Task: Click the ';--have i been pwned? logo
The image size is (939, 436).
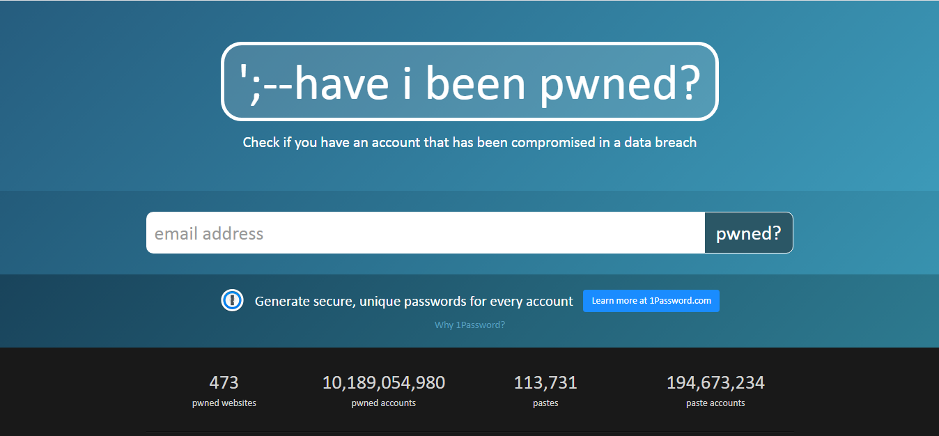Action: click(x=470, y=81)
